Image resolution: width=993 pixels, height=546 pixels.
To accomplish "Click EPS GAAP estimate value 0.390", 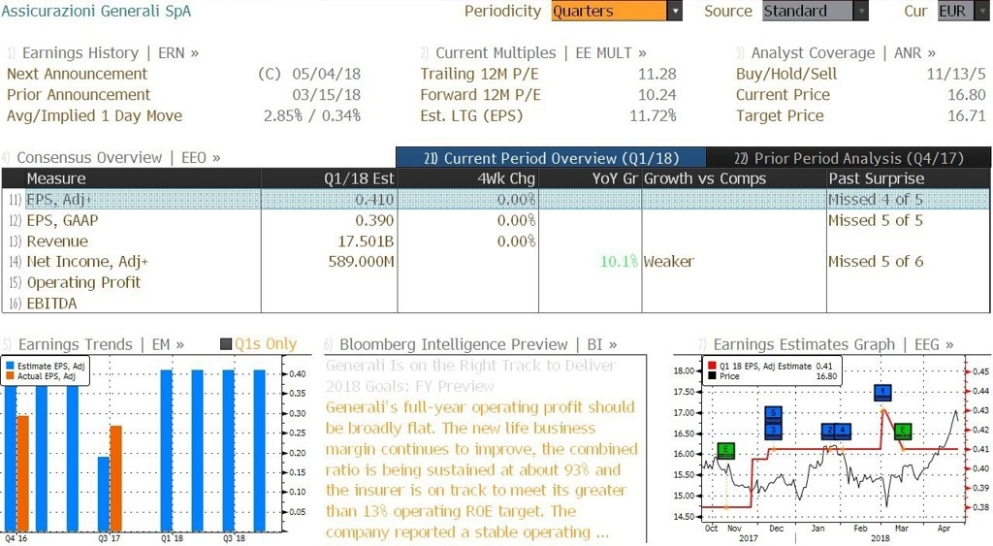I will (x=374, y=220).
